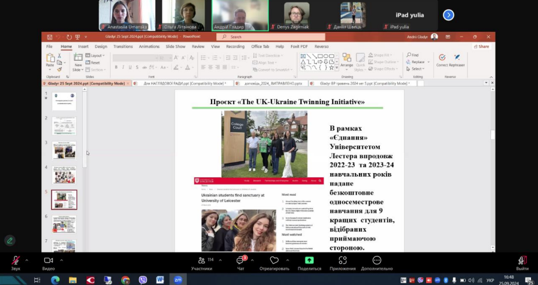Click the font color swatch
538x285 pixels.
click(188, 67)
